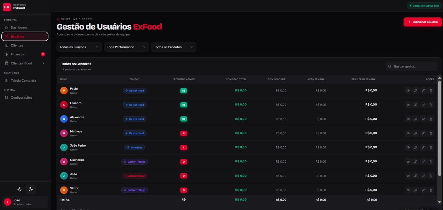The width and height of the screenshot is (443, 210).
Task: Select Usuários in the sidebar
Action: pos(25,36)
